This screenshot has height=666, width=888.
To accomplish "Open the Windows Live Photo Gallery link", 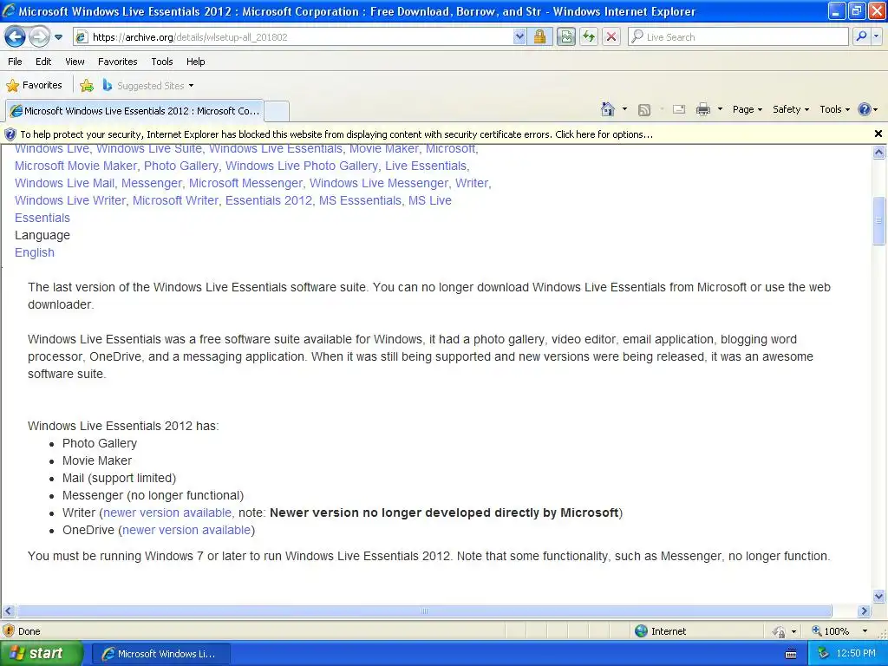I will 301,166.
